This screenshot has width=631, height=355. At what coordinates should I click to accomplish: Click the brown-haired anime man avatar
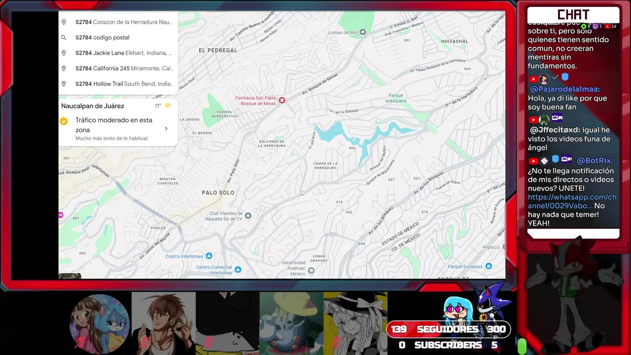(x=164, y=323)
